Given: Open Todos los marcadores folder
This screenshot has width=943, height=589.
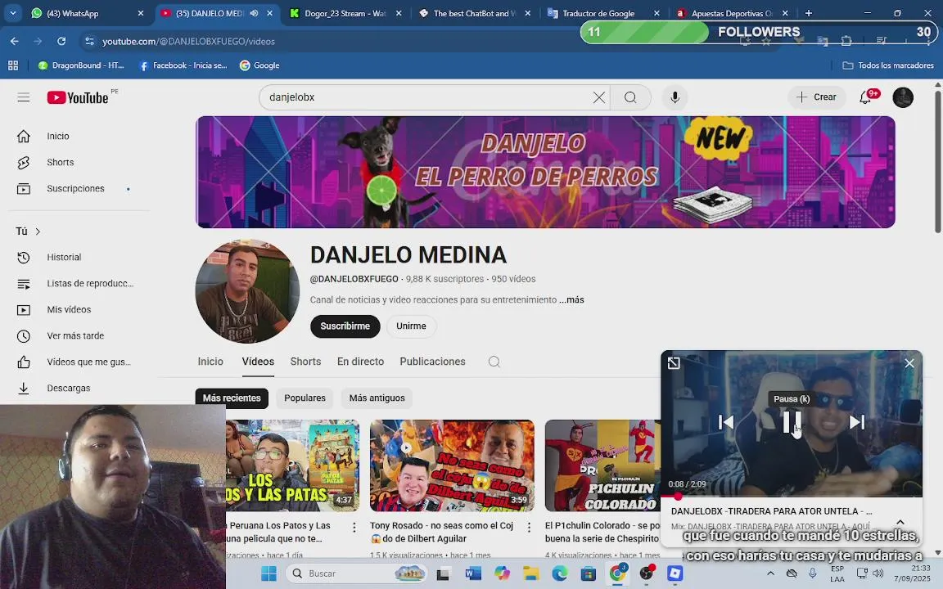Looking at the screenshot, I should (x=888, y=65).
